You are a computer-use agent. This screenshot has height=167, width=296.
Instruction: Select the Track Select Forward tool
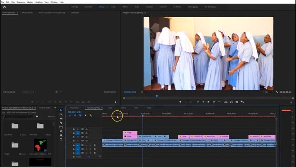[x=61, y=115]
